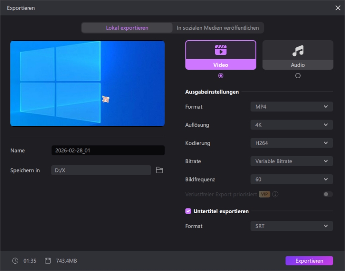Open the Kodierung dropdown showing H264
The image size is (345, 271).
292,143
